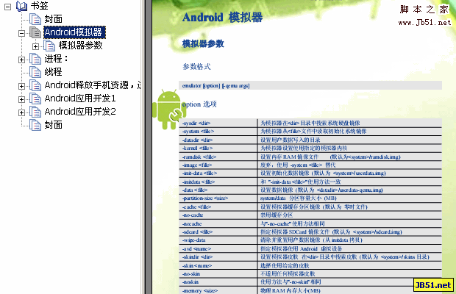Click the -partition-size <size> table cell

(x=218, y=198)
